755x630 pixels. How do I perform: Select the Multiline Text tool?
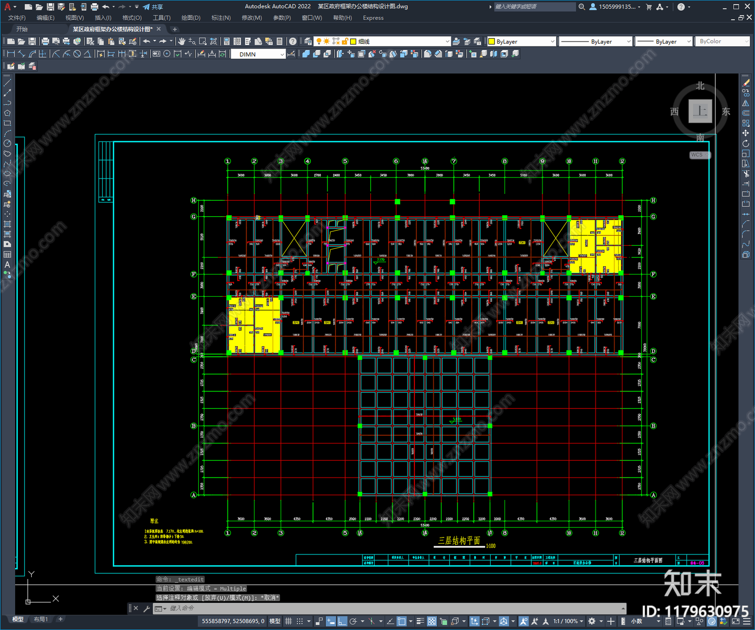tap(7, 265)
